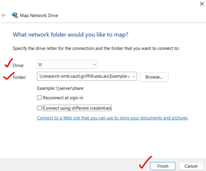Click the Browse... button
The width and height of the screenshot is (206, 171).
click(x=154, y=77)
